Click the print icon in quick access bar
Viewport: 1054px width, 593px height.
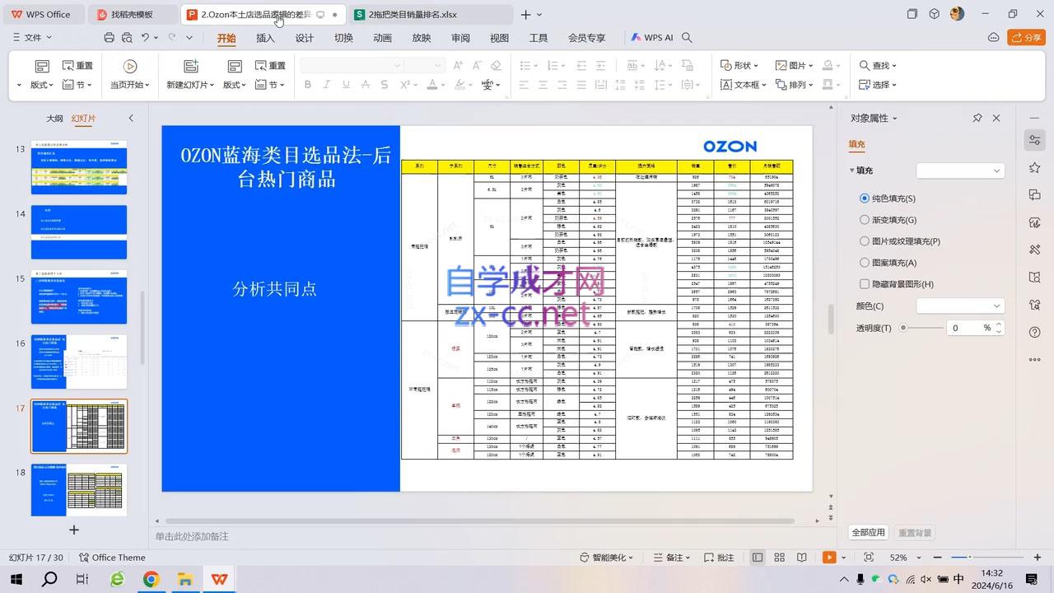(109, 38)
